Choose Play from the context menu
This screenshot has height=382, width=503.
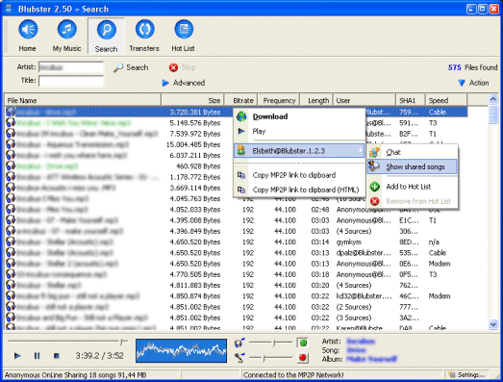[x=299, y=131]
